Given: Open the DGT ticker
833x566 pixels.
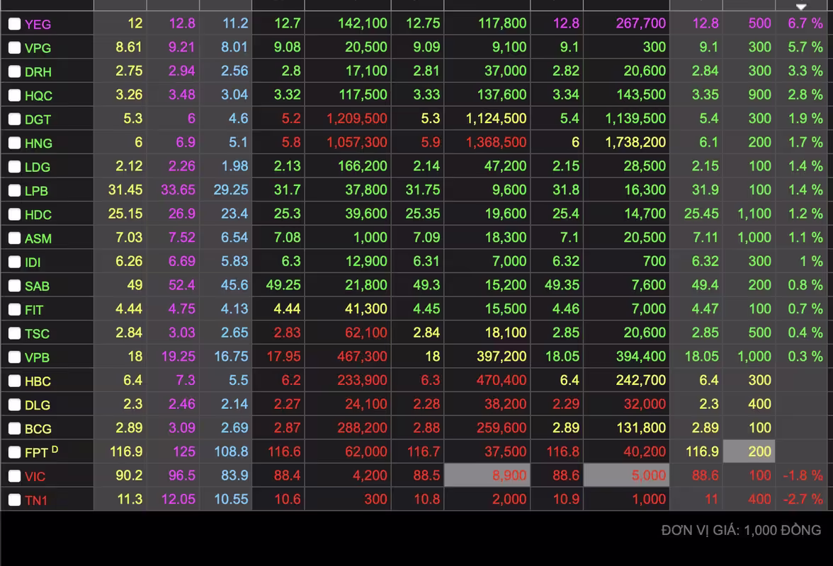Looking at the screenshot, I should (38, 120).
